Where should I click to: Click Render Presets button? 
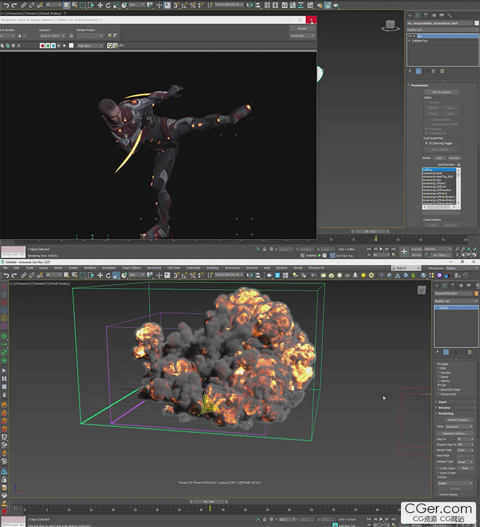point(459,420)
